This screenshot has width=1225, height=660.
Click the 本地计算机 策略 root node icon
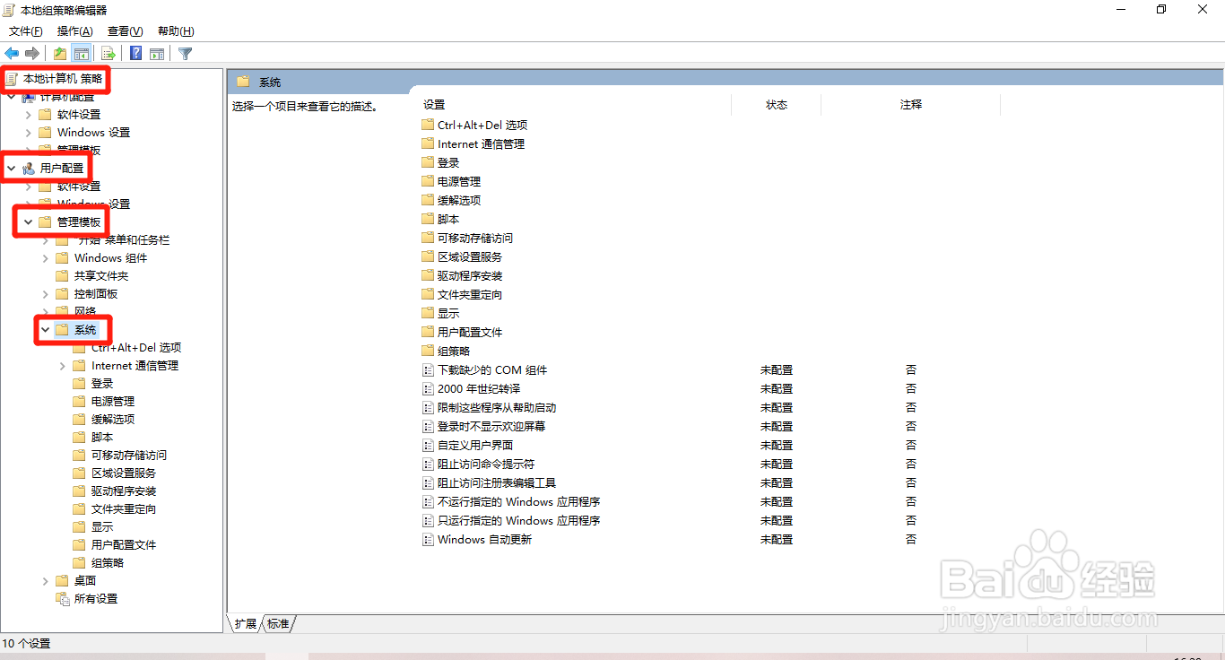tap(12, 78)
